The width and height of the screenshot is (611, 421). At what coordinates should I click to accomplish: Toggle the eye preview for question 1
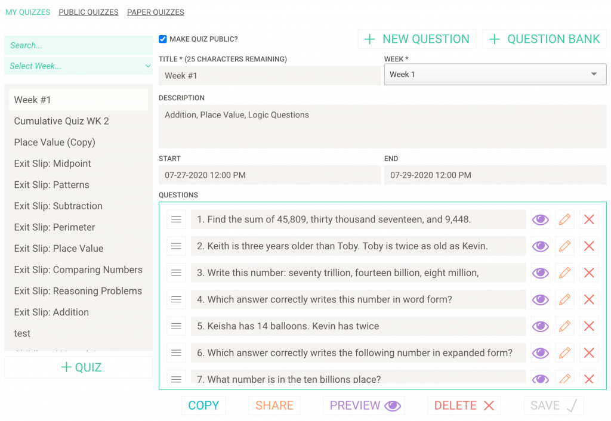[540, 219]
